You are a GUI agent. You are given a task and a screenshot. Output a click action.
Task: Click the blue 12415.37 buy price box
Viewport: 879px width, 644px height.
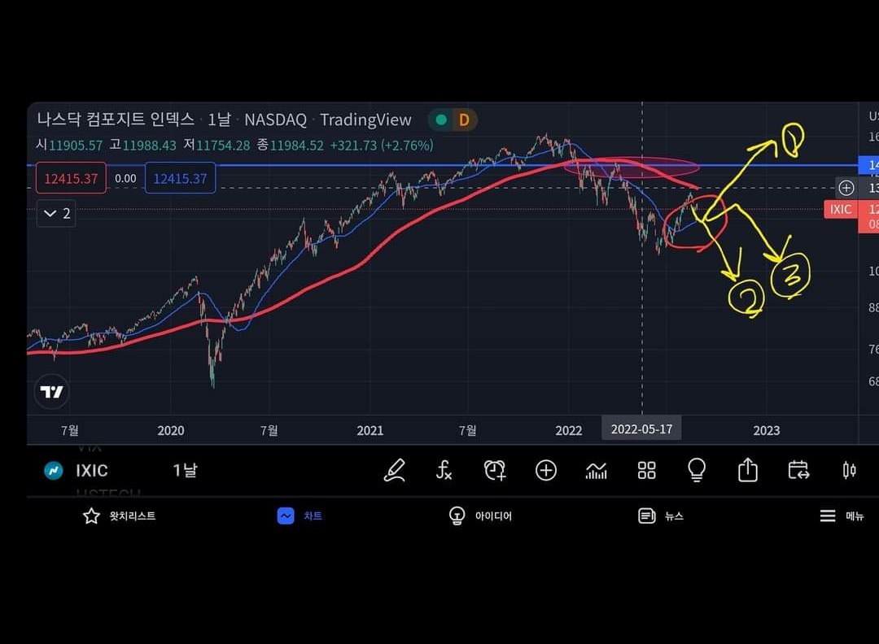[180, 178]
